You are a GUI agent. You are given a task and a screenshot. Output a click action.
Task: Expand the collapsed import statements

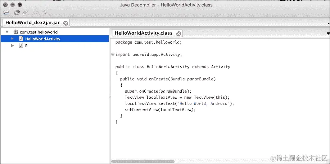[113, 54]
